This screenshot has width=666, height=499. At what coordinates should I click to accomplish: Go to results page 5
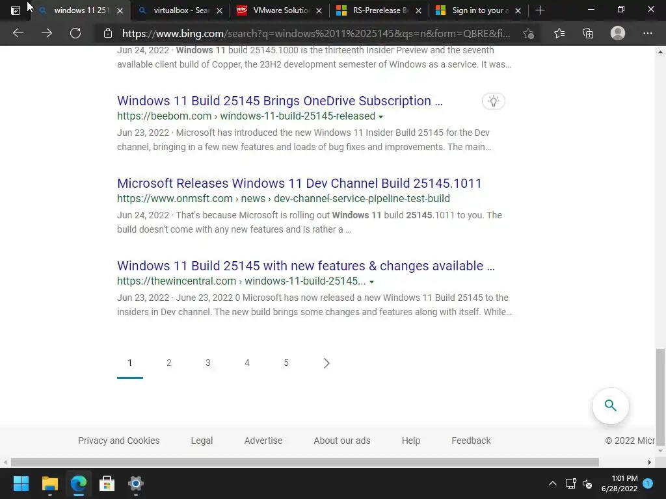click(286, 363)
